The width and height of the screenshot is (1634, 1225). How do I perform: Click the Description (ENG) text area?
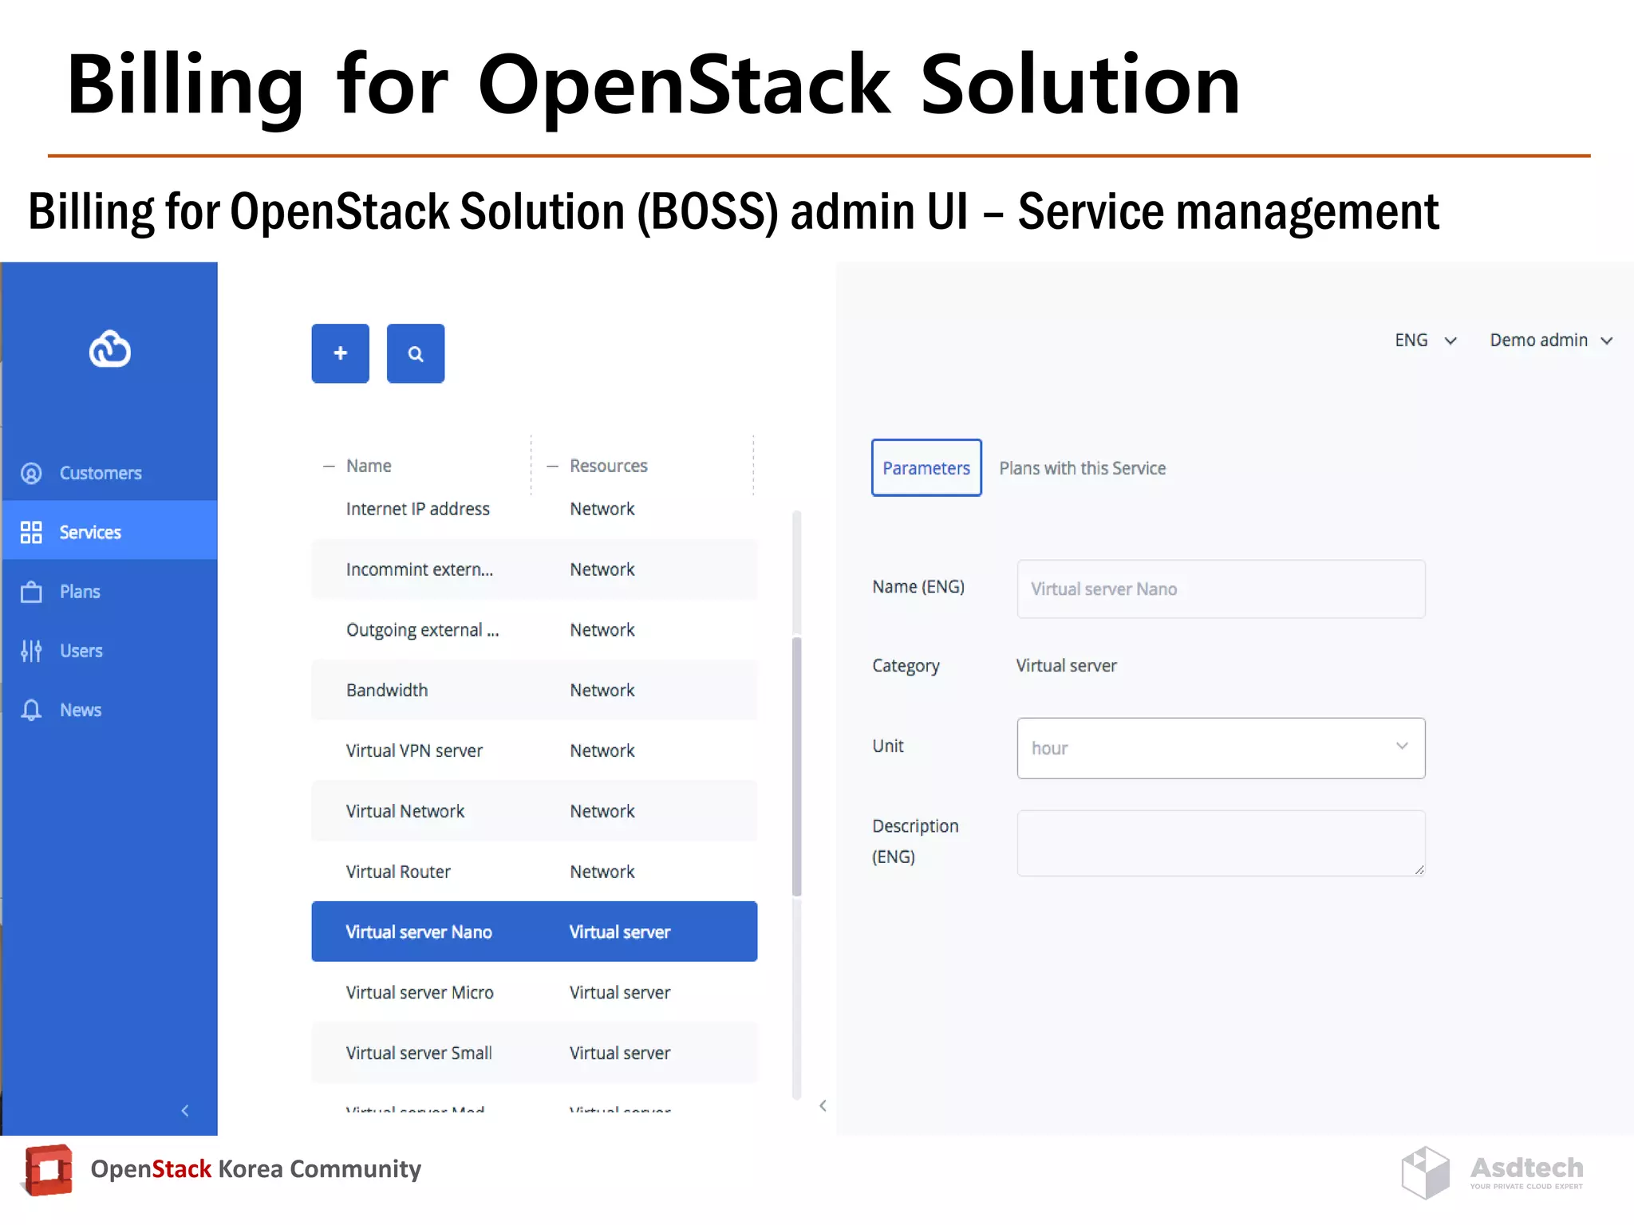point(1221,843)
